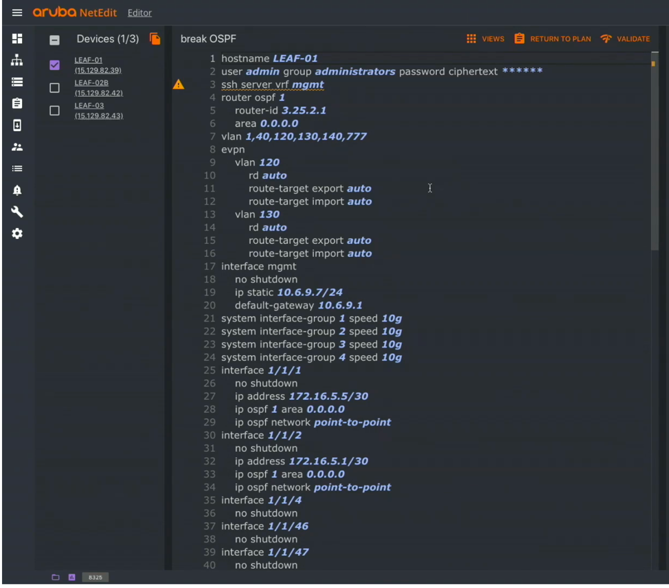Click the firmware download sidebar icon
669x588 pixels.
pyautogui.click(x=17, y=125)
